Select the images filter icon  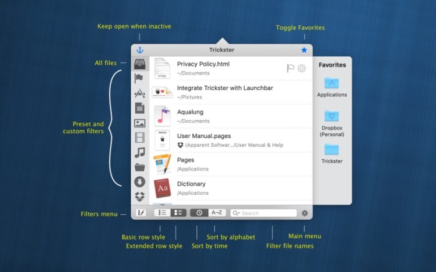(140, 123)
